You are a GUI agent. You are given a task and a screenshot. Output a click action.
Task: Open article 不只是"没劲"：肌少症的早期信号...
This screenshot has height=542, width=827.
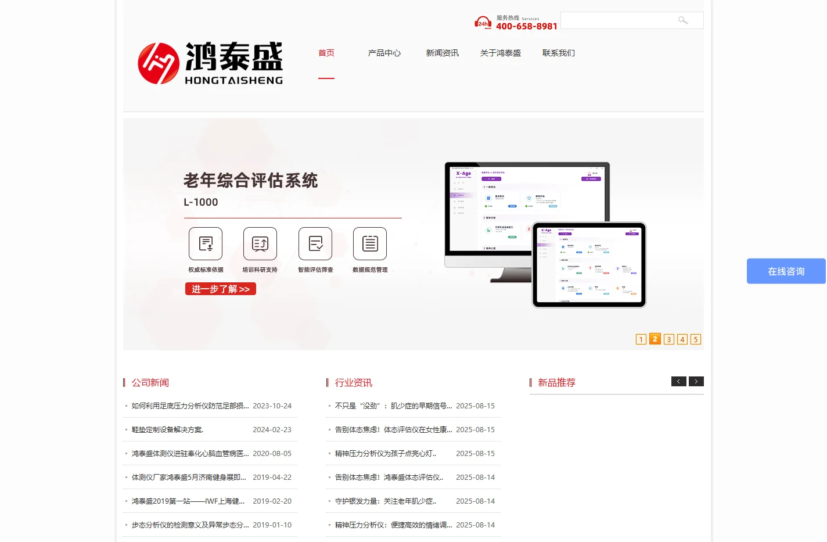(x=394, y=406)
